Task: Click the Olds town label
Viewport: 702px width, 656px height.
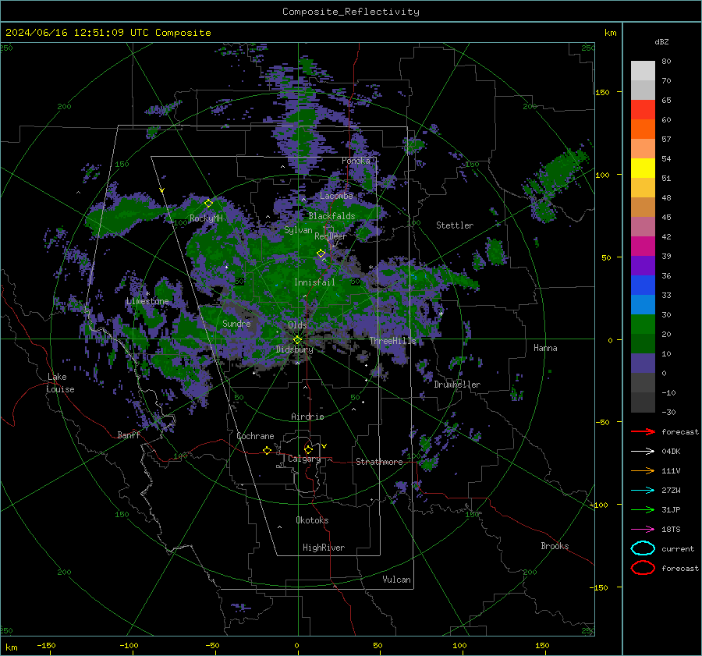Action: 297,325
